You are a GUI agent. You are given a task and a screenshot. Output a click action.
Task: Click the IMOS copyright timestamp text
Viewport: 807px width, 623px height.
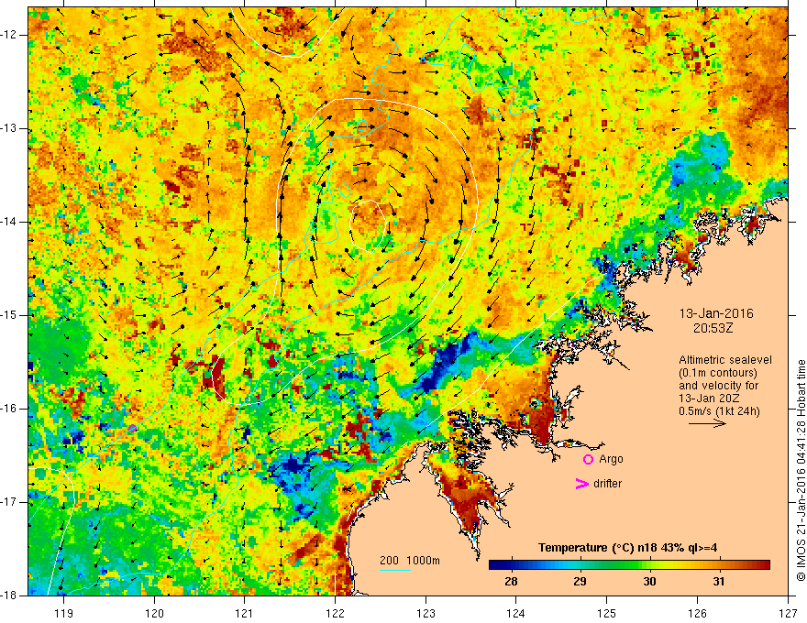801,470
